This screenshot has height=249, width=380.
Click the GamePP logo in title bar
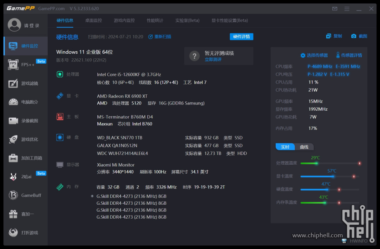[x=21, y=9]
